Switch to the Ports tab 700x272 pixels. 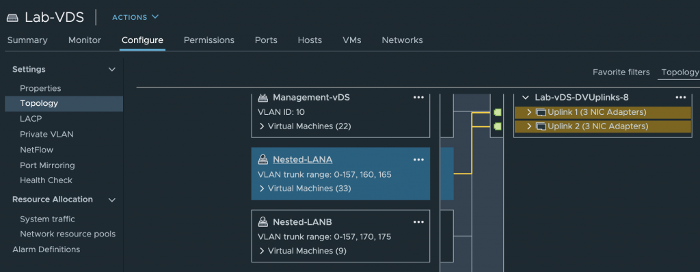pyautogui.click(x=266, y=40)
